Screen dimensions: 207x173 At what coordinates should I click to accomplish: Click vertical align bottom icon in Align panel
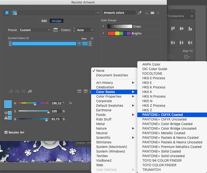[x=190, y=29]
